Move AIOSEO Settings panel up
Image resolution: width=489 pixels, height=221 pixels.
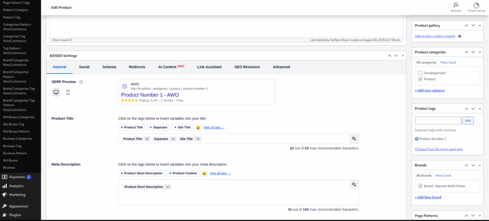390,55
